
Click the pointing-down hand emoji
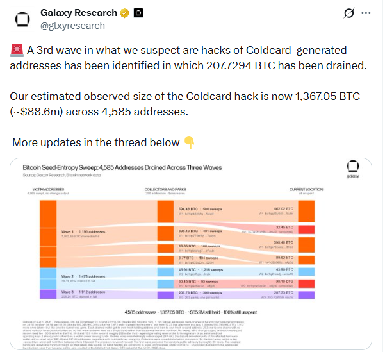click(189, 142)
